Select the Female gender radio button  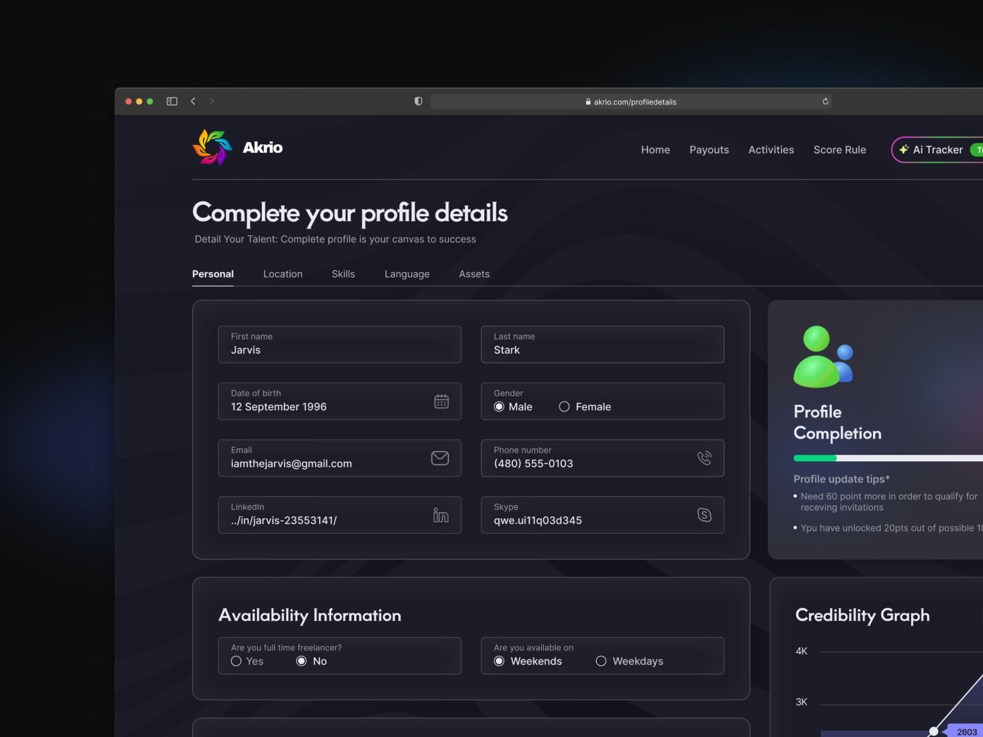(563, 407)
